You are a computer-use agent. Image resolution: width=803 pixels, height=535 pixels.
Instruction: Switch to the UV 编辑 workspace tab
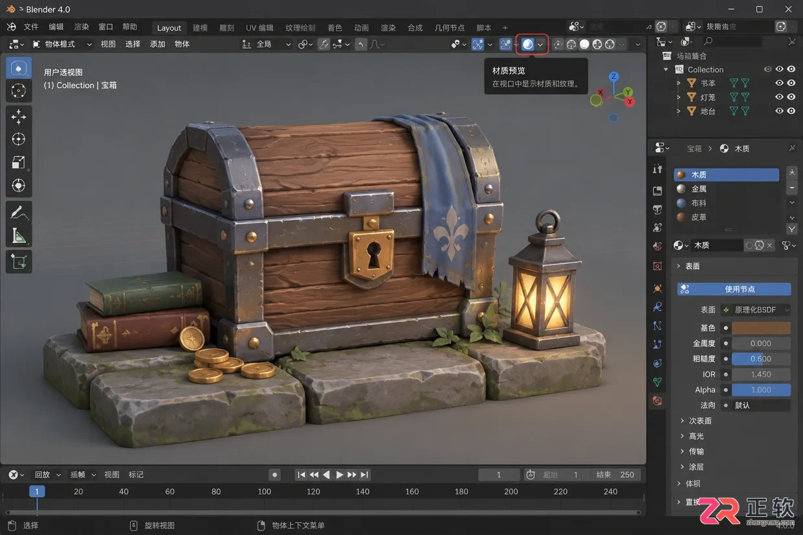tap(259, 28)
